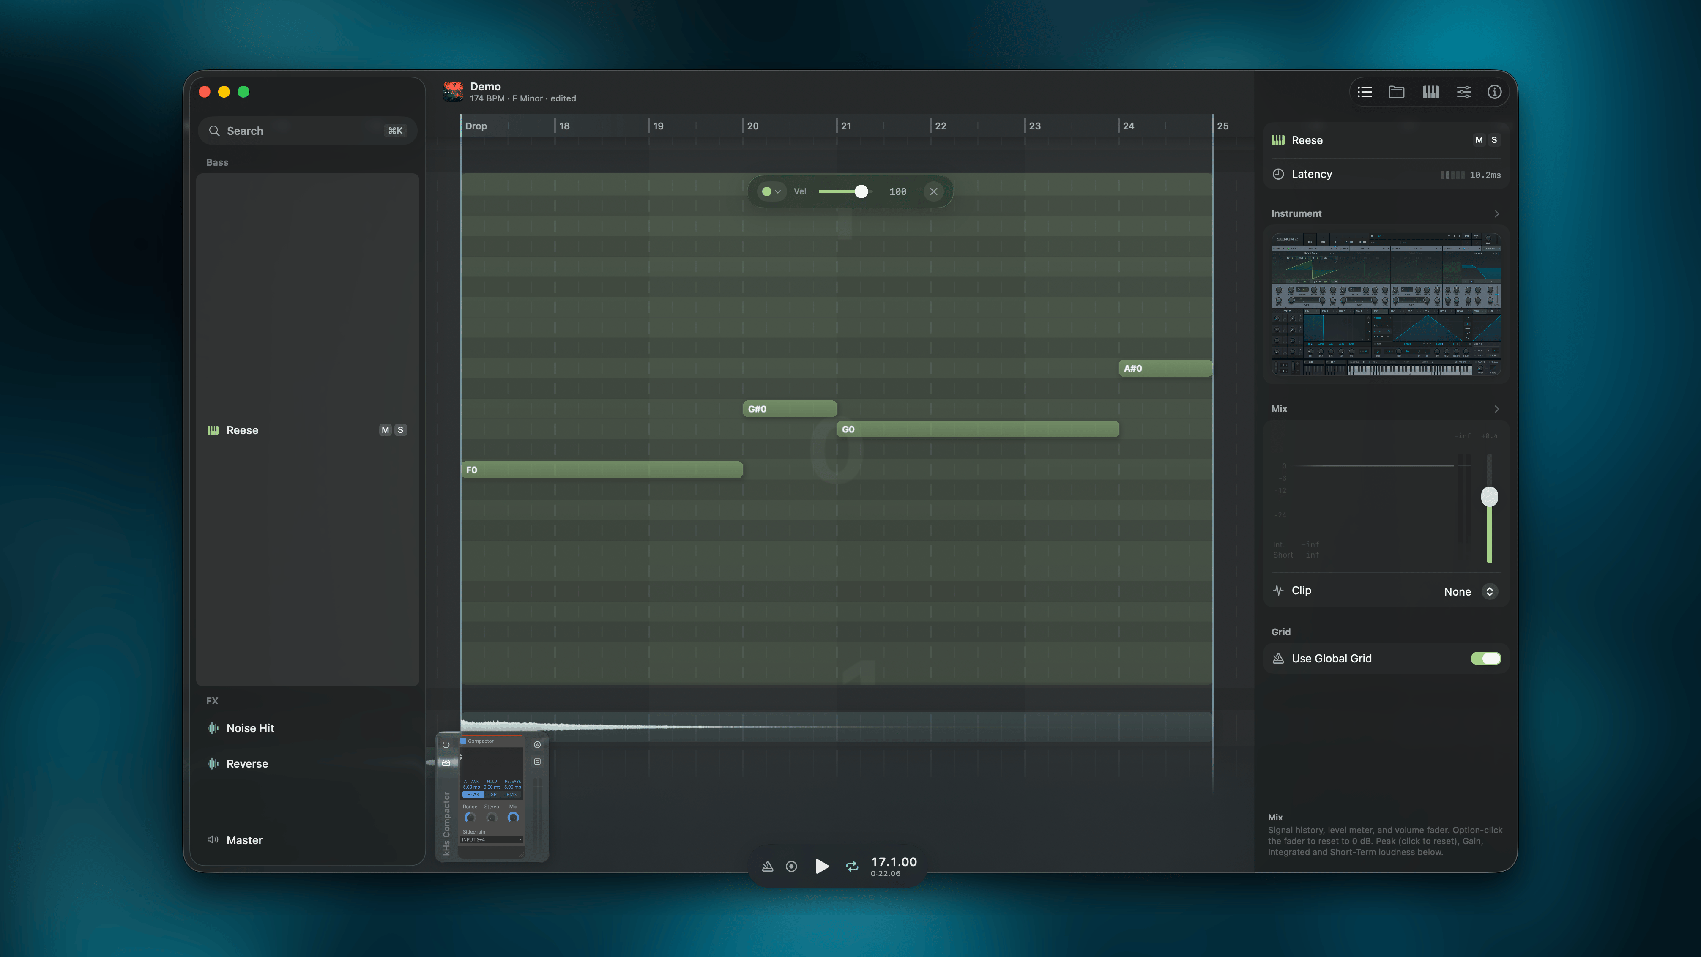Click the Clip waveform icon
Screen dimensions: 1701x957
[x=1278, y=591]
